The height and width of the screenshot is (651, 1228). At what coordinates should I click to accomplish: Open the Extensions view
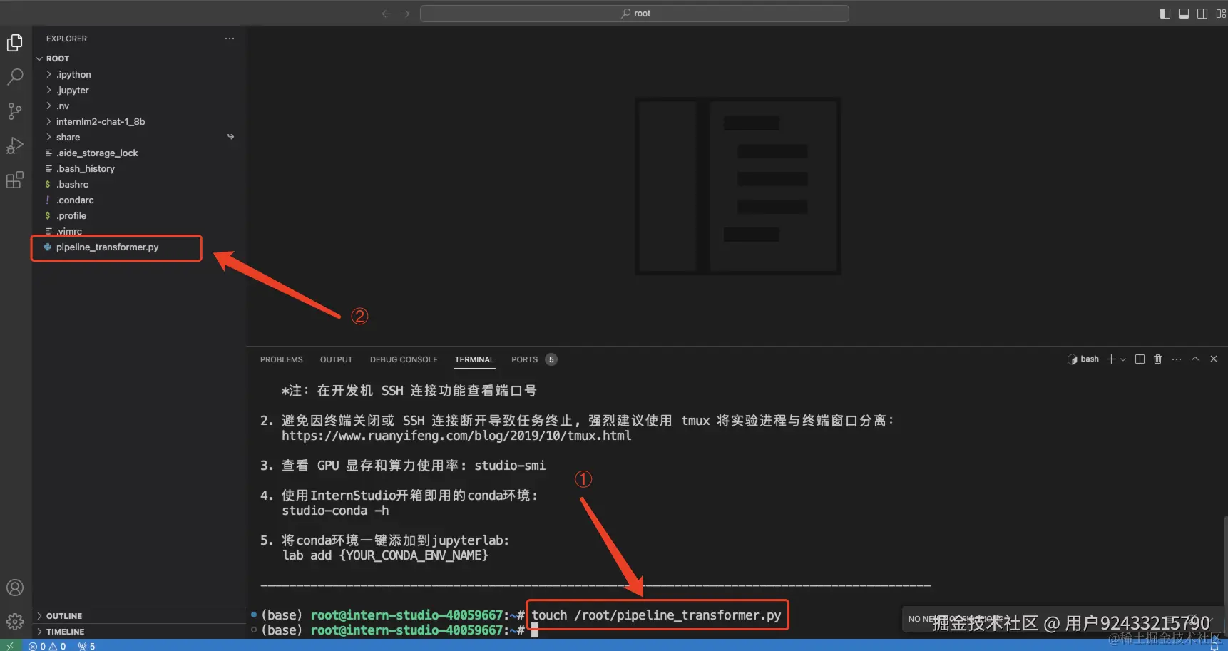pyautogui.click(x=15, y=180)
